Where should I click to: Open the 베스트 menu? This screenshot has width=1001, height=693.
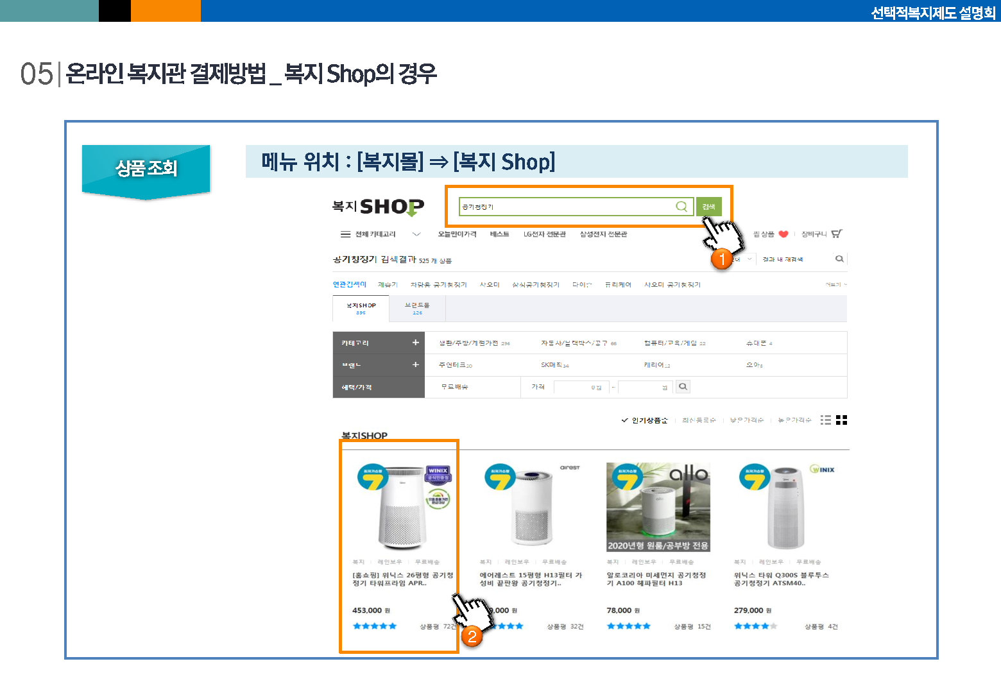click(x=500, y=234)
